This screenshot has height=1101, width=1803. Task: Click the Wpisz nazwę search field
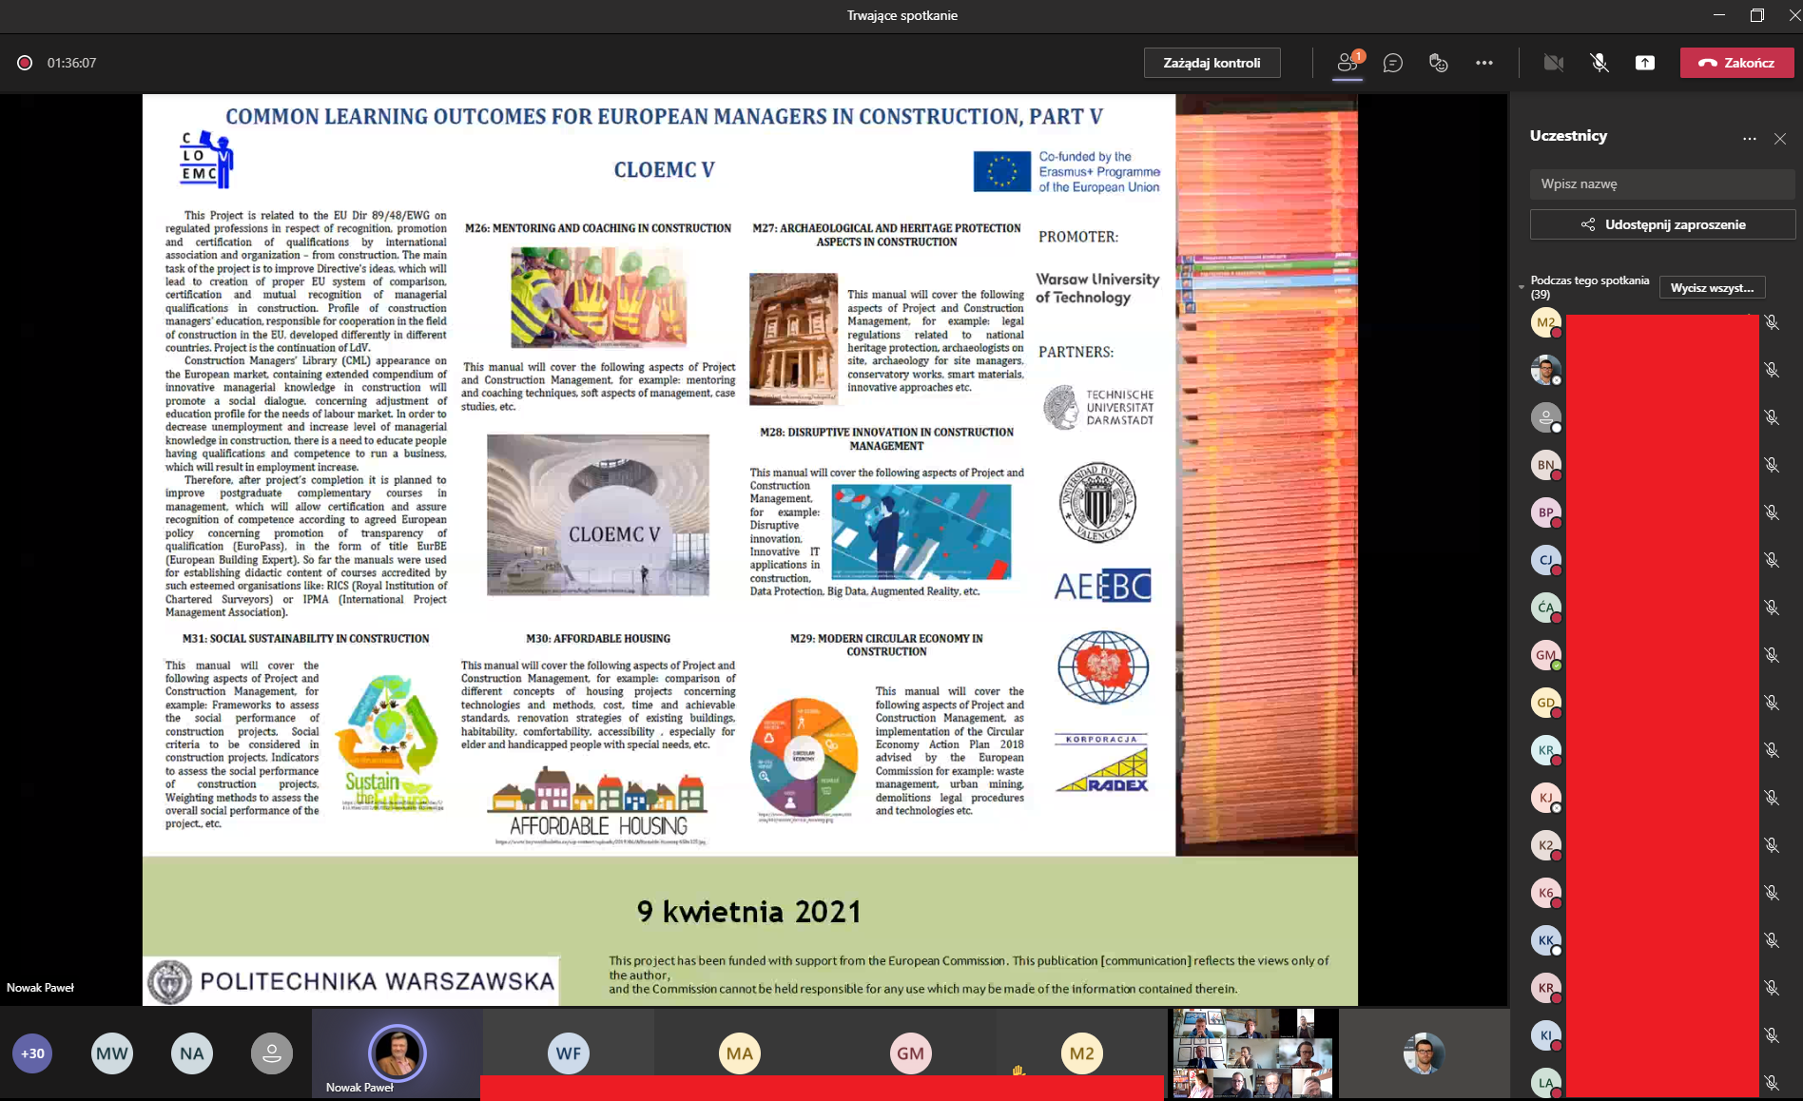click(x=1661, y=183)
